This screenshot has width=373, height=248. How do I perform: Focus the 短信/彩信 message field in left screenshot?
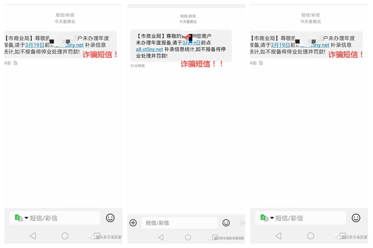[55, 218]
